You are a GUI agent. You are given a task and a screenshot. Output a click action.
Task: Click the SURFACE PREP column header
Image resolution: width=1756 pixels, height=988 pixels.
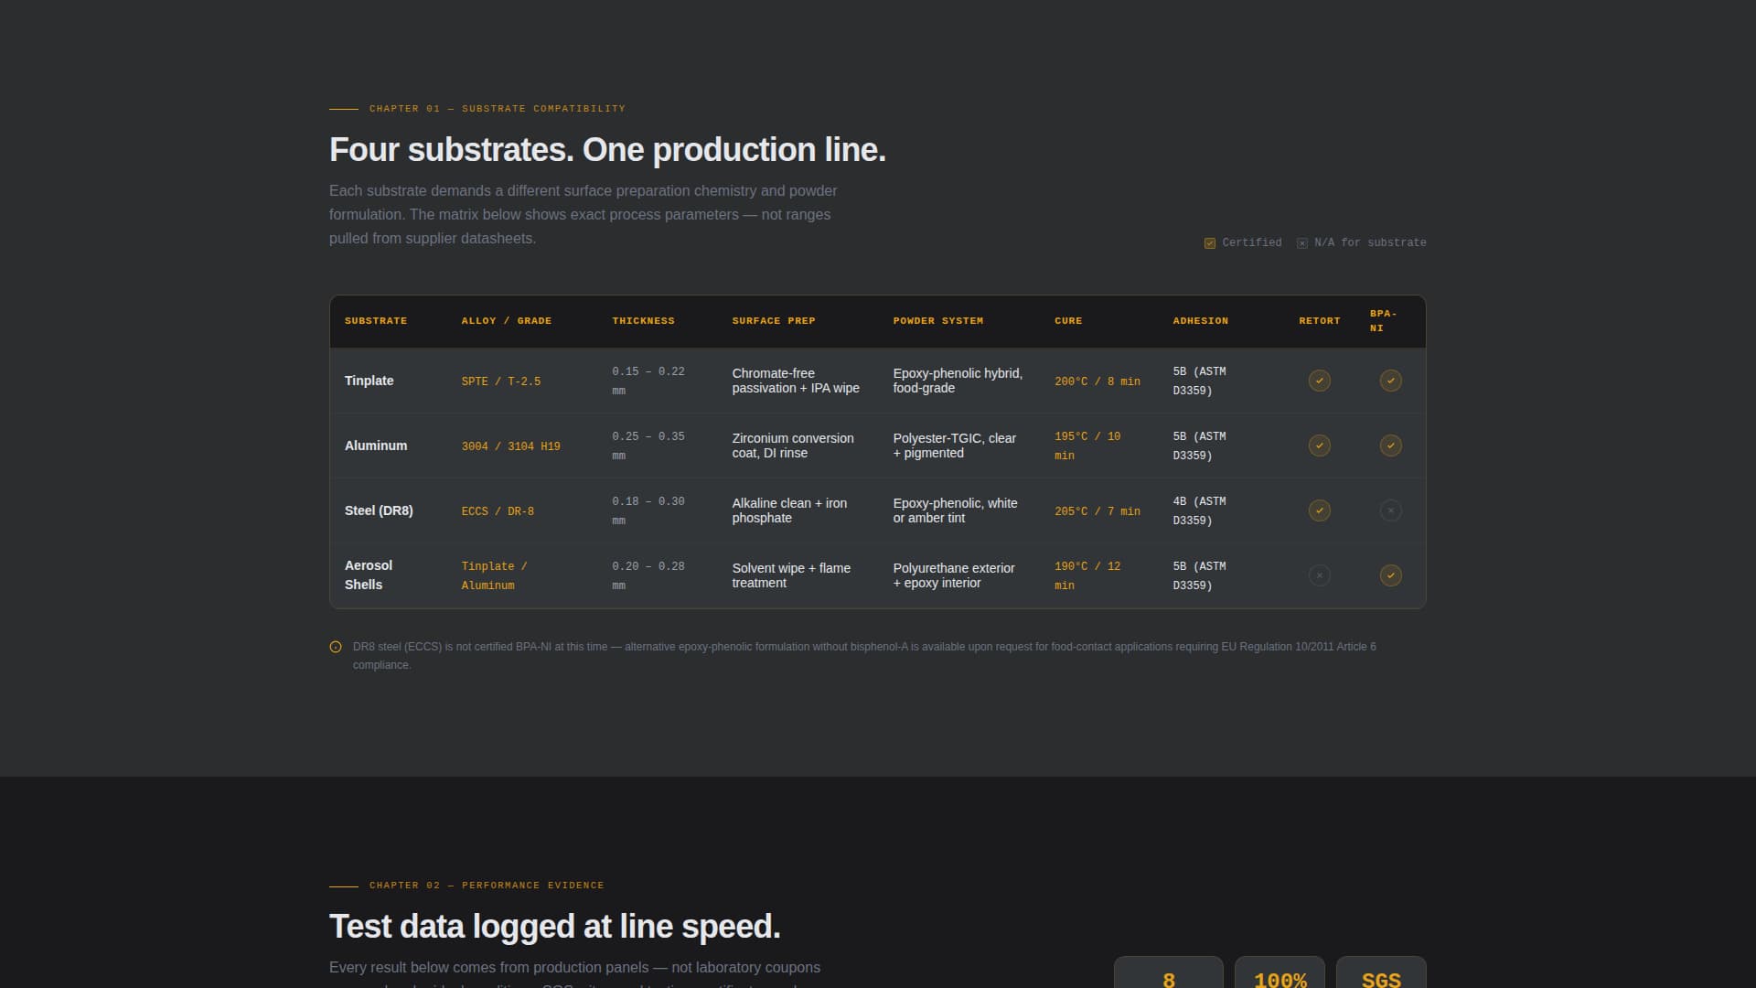pos(773,320)
